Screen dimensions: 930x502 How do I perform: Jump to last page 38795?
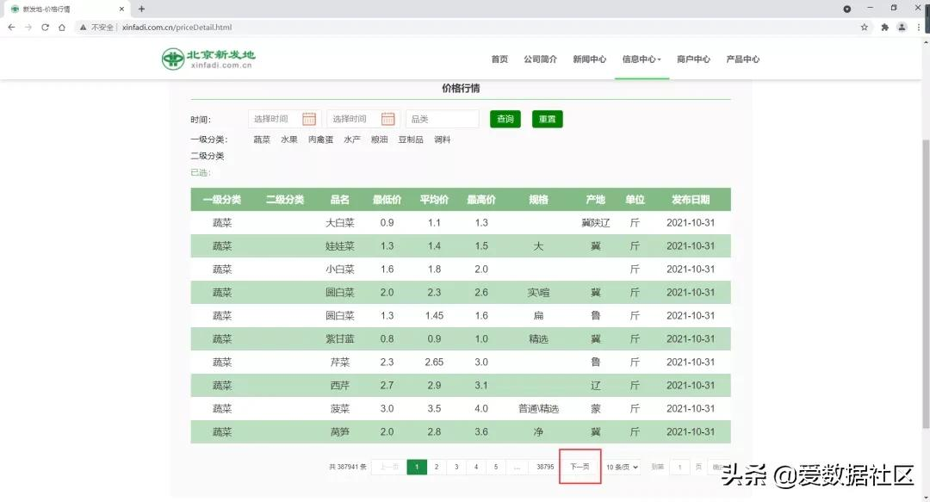[x=545, y=467]
